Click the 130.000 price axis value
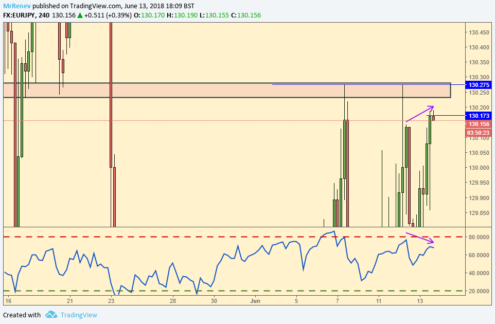This screenshot has height=324, width=495. tap(479, 168)
